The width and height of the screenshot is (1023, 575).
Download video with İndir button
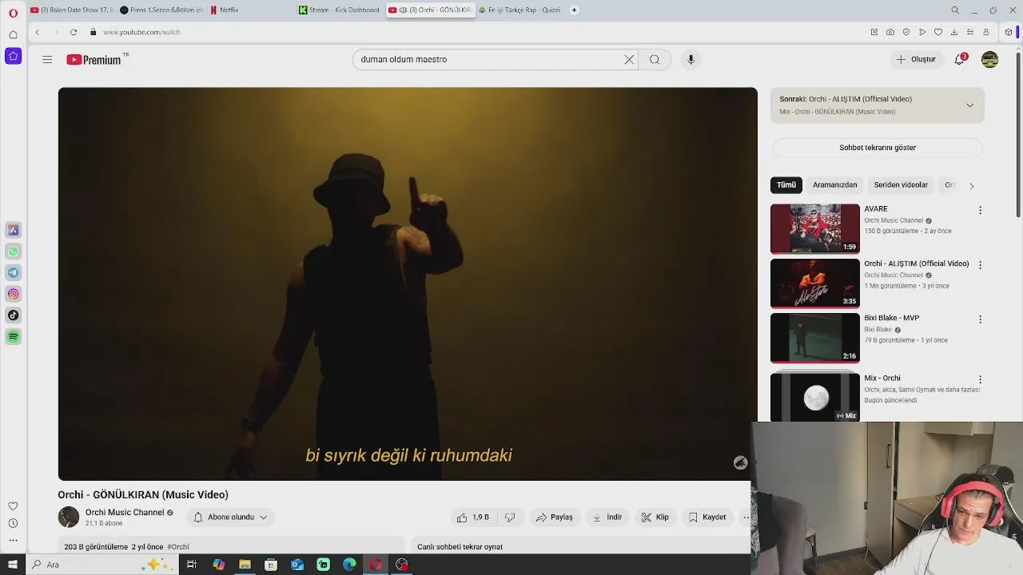tap(607, 517)
